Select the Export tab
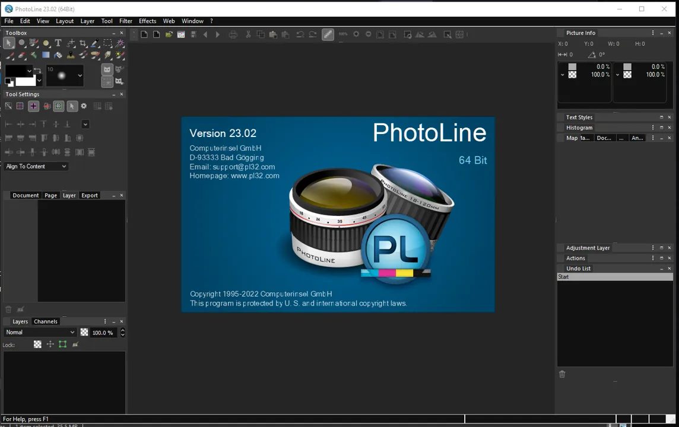The width and height of the screenshot is (679, 427). click(90, 196)
